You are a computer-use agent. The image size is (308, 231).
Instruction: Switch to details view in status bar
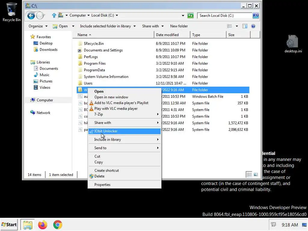249,174
